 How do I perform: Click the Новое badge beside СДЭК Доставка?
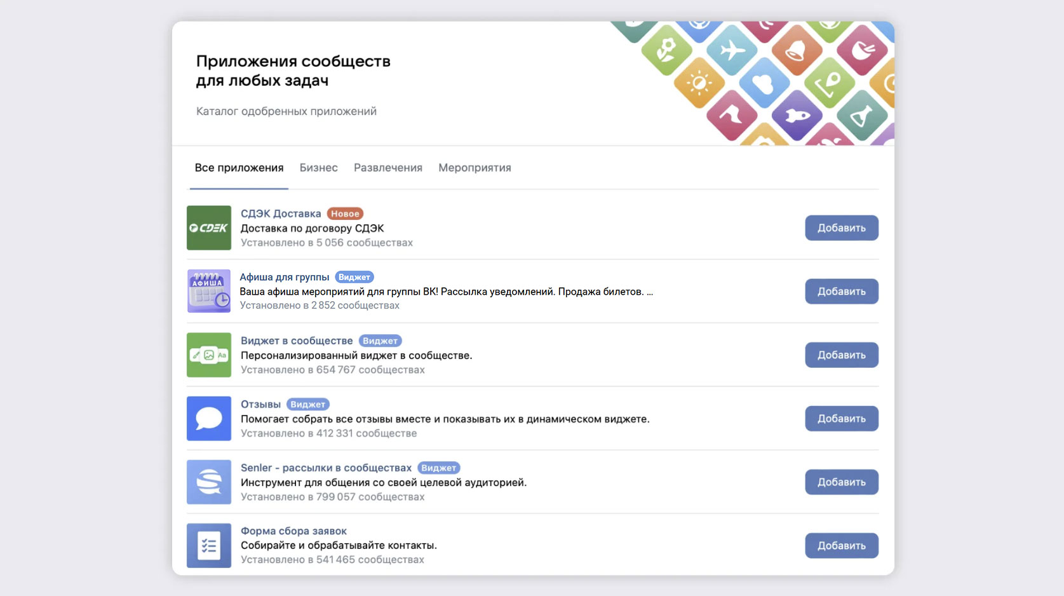[x=345, y=213]
